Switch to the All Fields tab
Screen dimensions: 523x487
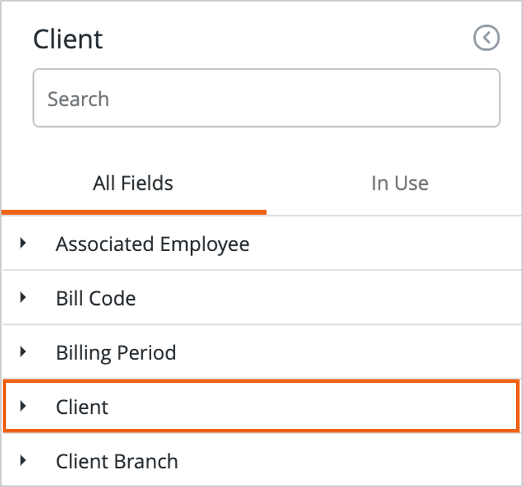point(133,183)
